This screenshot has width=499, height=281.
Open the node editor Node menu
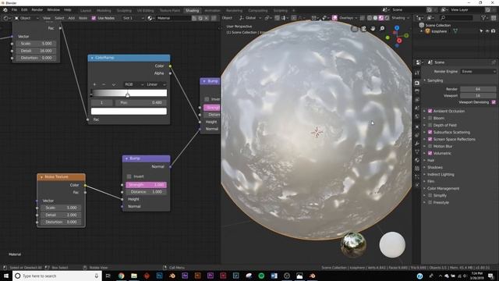(83, 18)
